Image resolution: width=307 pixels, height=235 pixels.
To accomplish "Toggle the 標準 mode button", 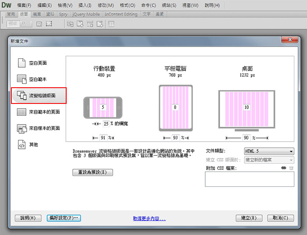I will pos(13,24).
